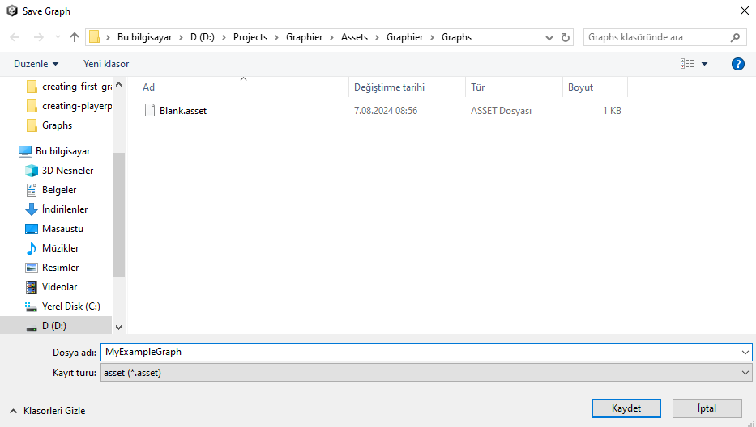Expand the address bar history dropdown
Viewport: 756px width, 427px height.
(549, 38)
